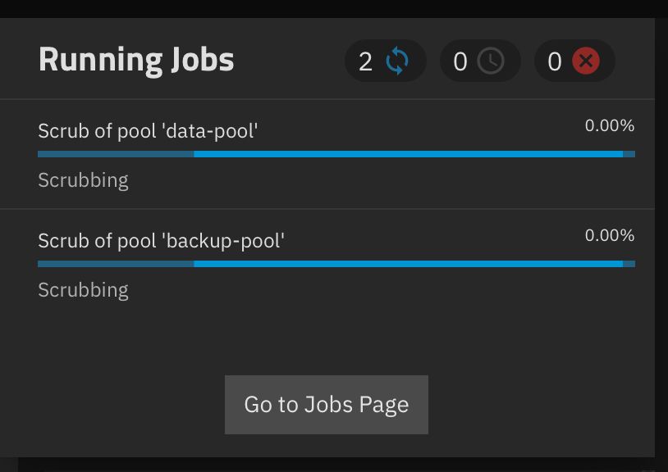This screenshot has width=668, height=472.
Task: Click the 0.00% percentage of data-pool scrub
Action: [x=609, y=125]
